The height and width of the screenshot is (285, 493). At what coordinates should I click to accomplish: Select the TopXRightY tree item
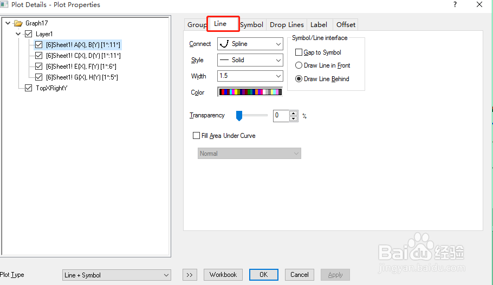[51, 88]
